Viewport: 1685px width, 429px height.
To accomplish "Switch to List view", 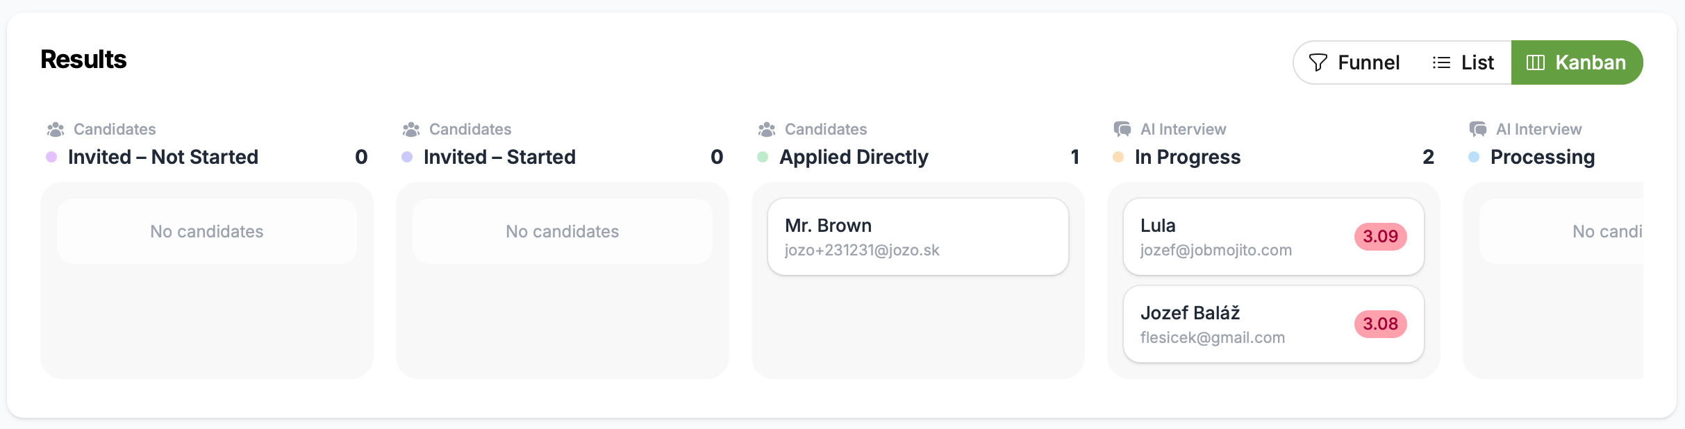I will (x=1463, y=62).
